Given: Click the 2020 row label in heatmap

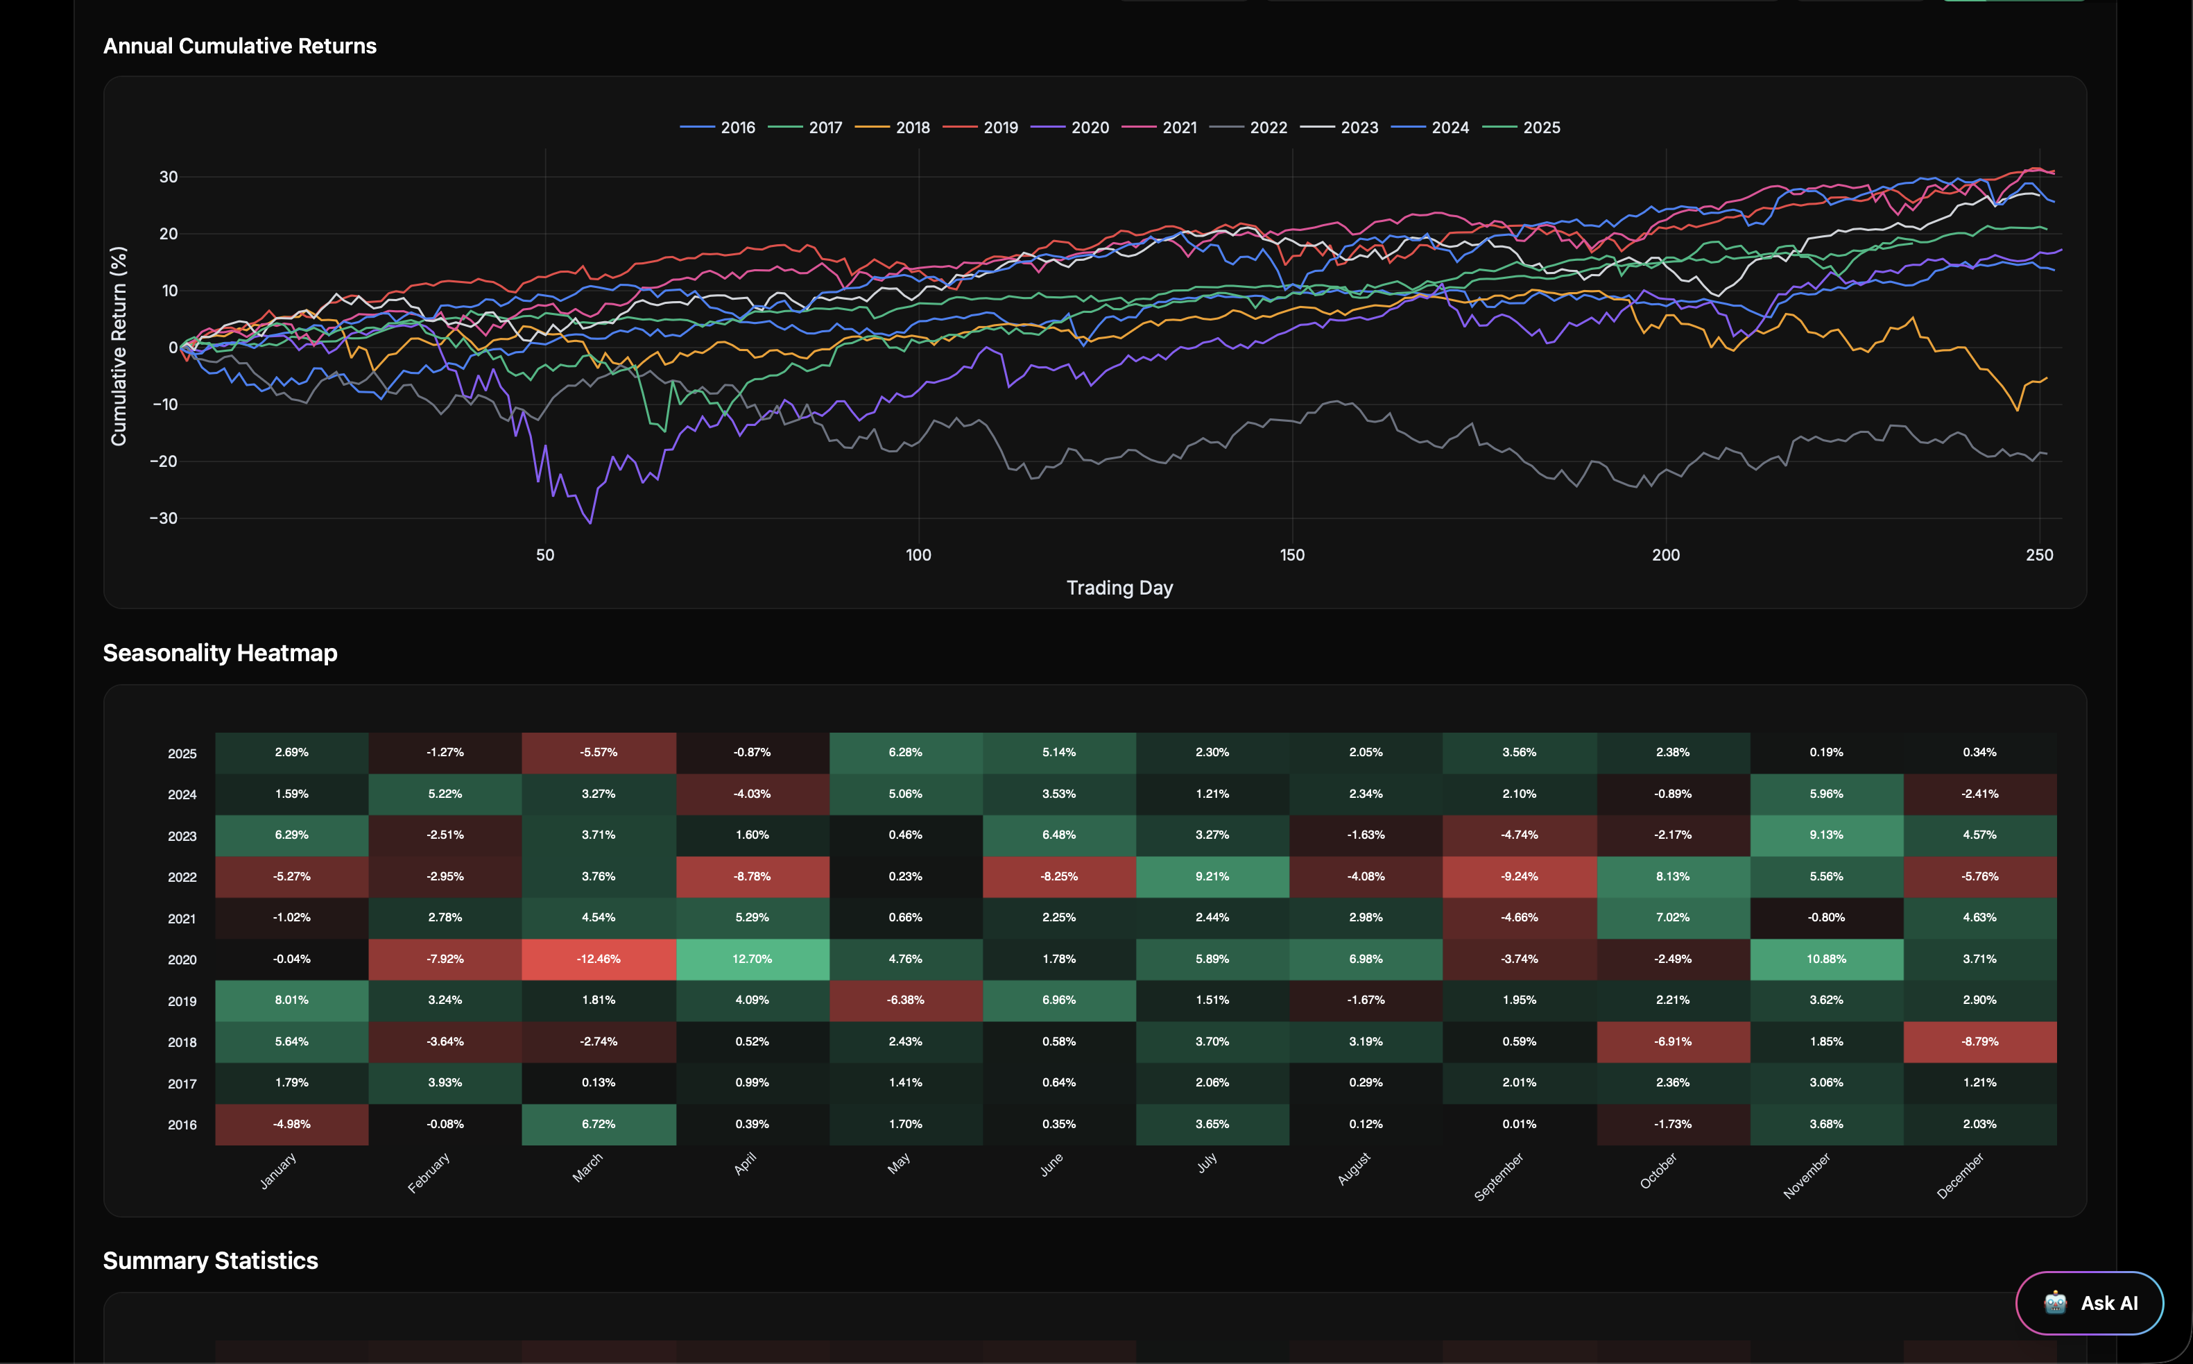Looking at the screenshot, I should tap(182, 959).
